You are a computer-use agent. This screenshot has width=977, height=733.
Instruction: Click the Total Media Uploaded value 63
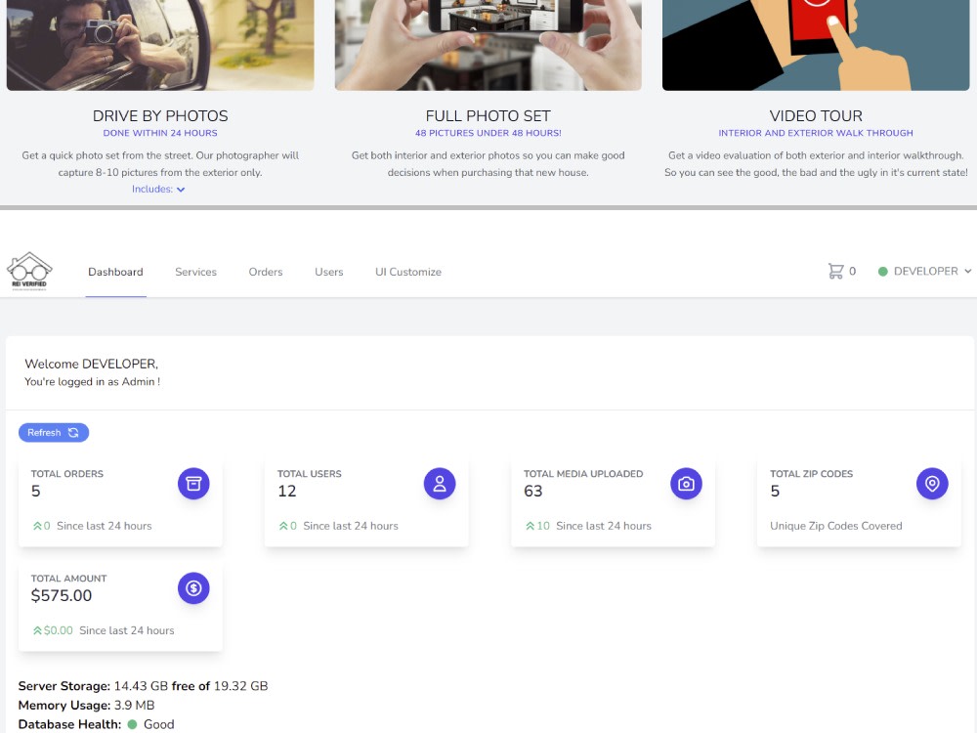[x=532, y=492]
